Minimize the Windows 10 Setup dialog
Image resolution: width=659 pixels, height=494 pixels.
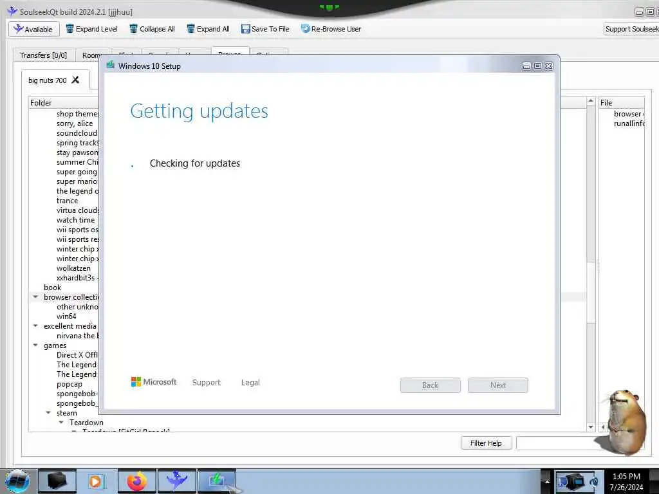[x=526, y=66]
